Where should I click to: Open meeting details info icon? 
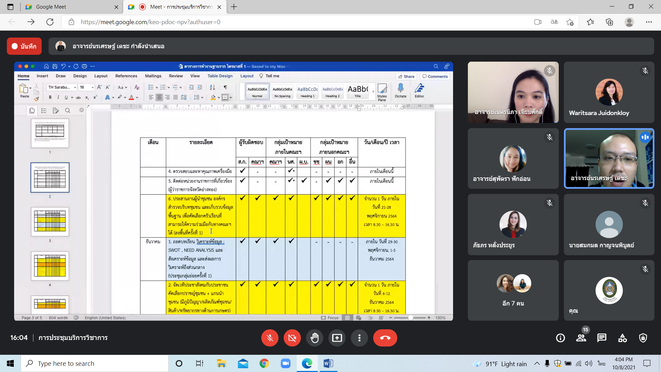click(560, 338)
